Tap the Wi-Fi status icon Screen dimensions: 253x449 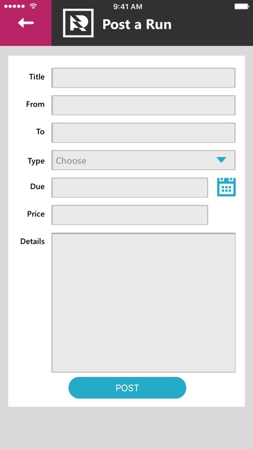click(34, 6)
